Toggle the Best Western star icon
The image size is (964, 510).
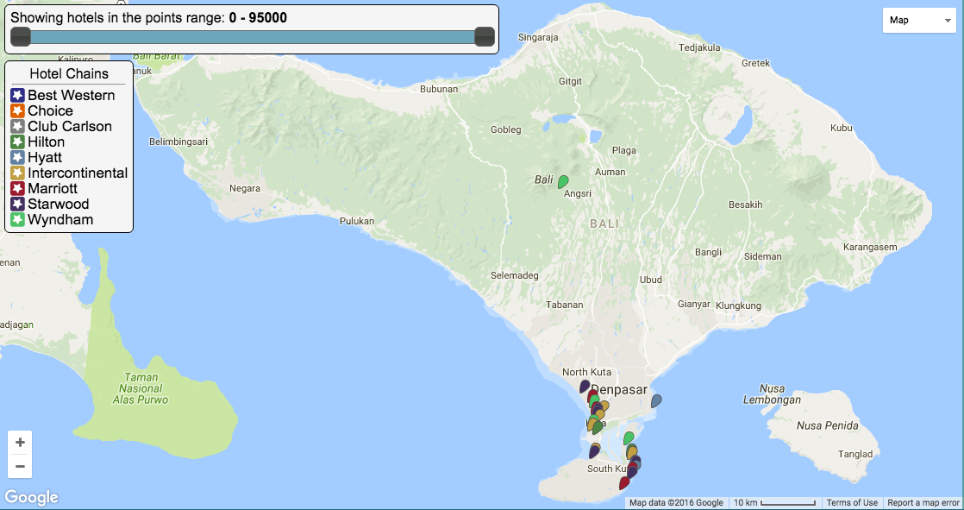click(x=17, y=96)
